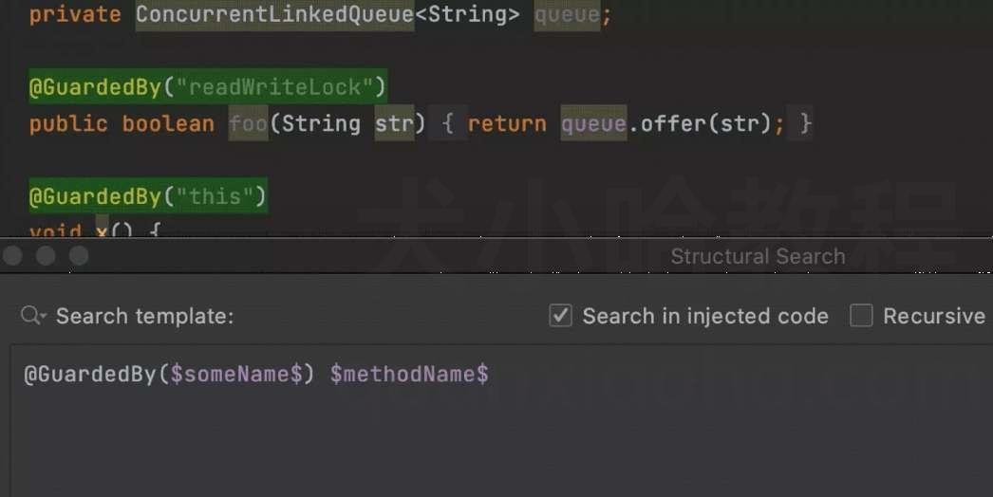Click the $methodName$ variable in search template
This screenshot has height=497, width=993.
point(409,375)
